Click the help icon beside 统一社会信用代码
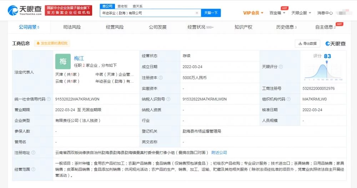 (x=49, y=99)
